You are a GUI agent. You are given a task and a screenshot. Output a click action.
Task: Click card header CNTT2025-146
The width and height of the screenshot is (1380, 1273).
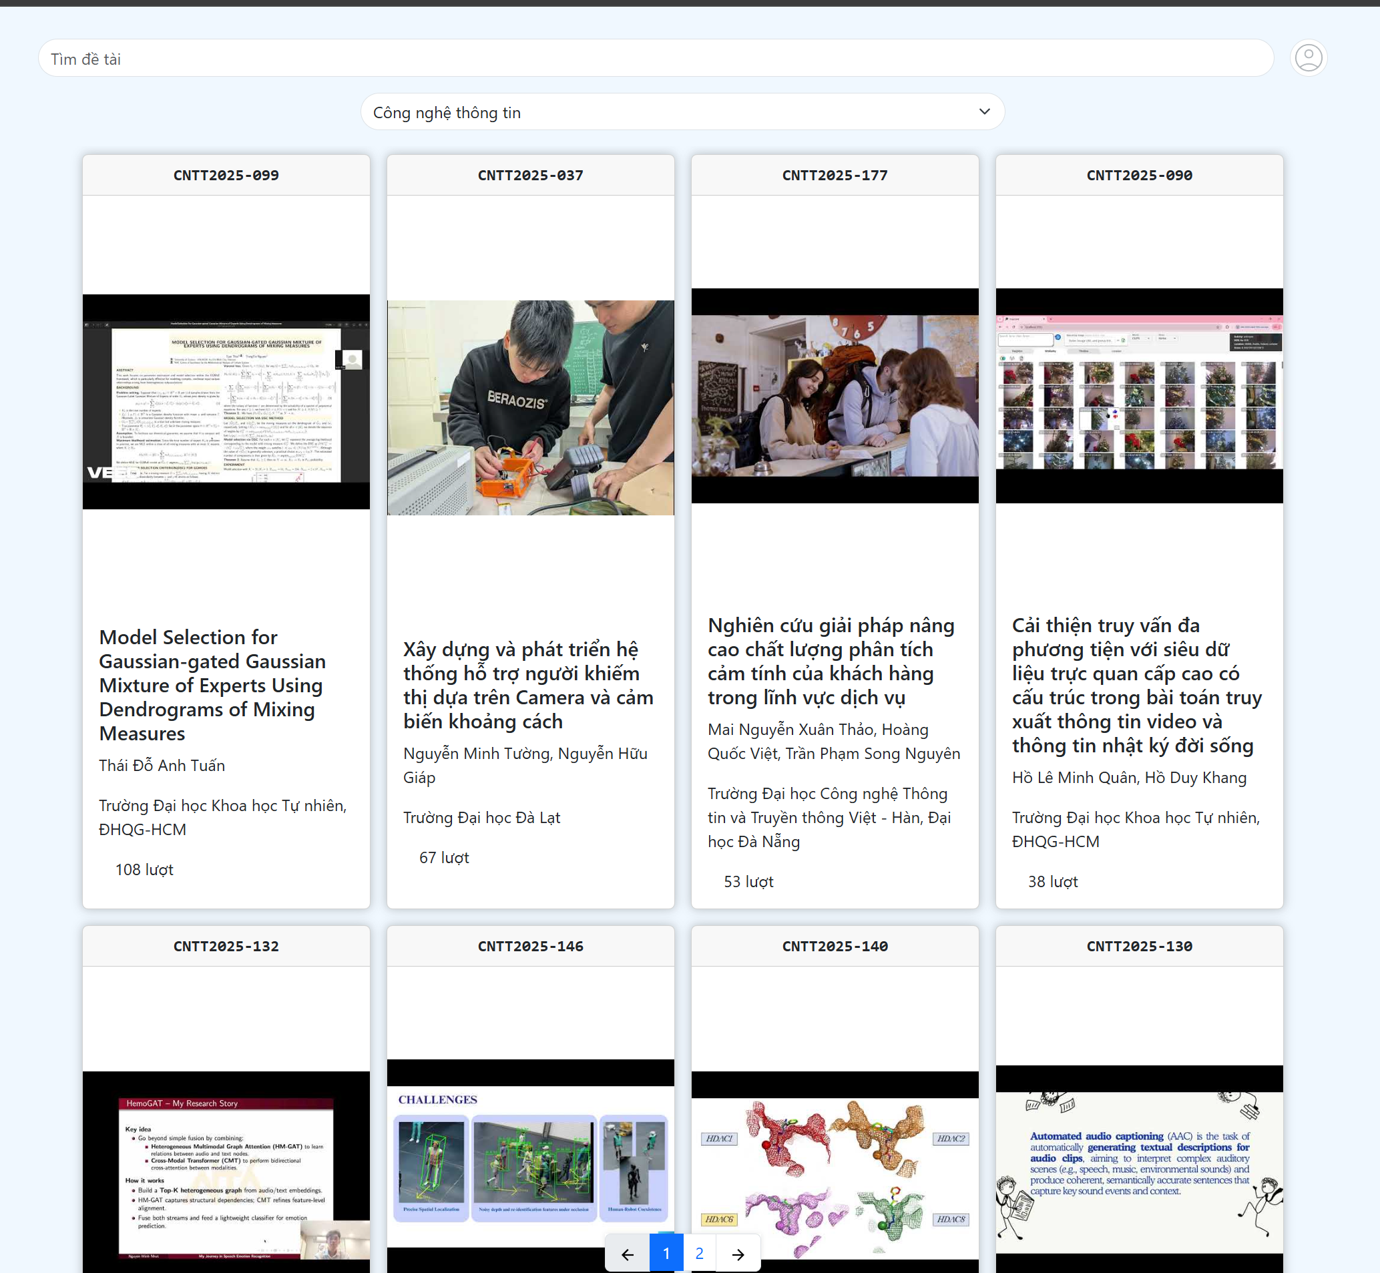coord(531,946)
